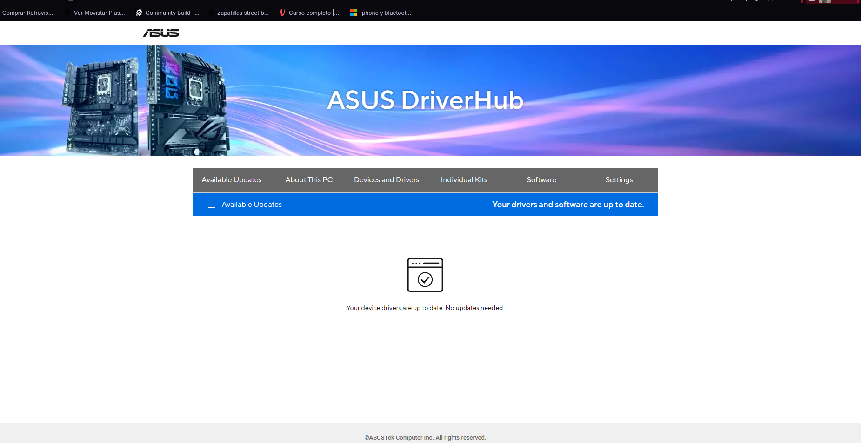Screen dimensions: 861x443
Task: Click the ASUS logo in header
Action: coord(161,33)
